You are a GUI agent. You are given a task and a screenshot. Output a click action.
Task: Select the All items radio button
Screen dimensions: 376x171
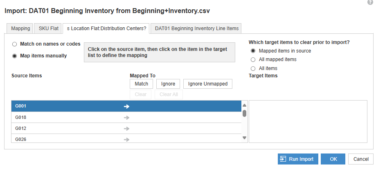pyautogui.click(x=253, y=69)
